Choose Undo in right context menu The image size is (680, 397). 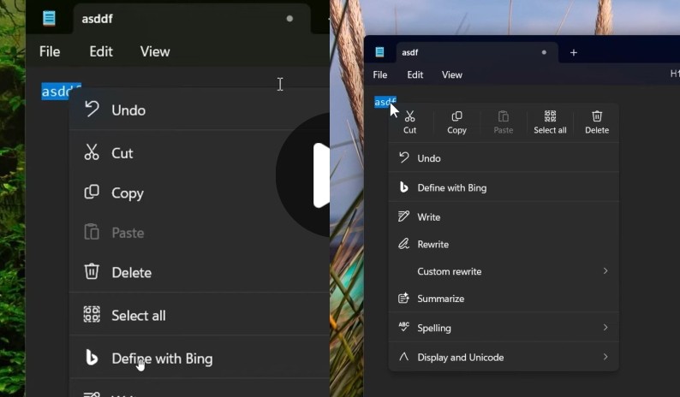point(504,158)
